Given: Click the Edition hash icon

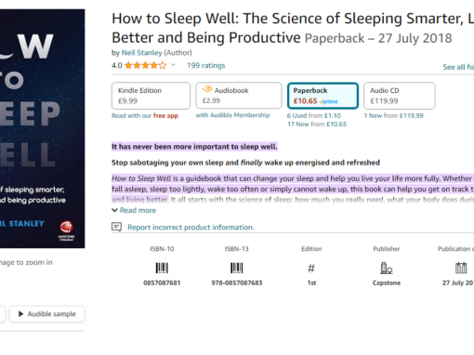Looking at the screenshot, I should tap(311, 269).
